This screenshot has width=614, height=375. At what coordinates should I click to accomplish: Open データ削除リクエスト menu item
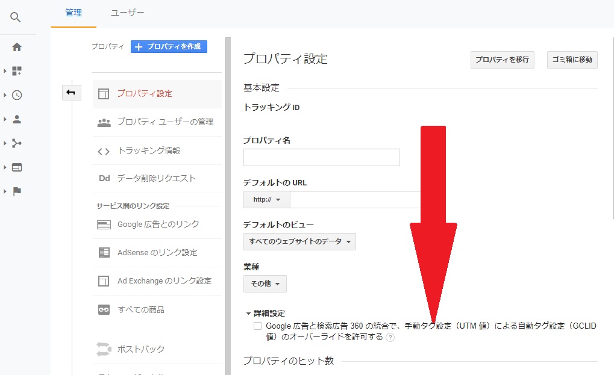pyautogui.click(x=157, y=178)
